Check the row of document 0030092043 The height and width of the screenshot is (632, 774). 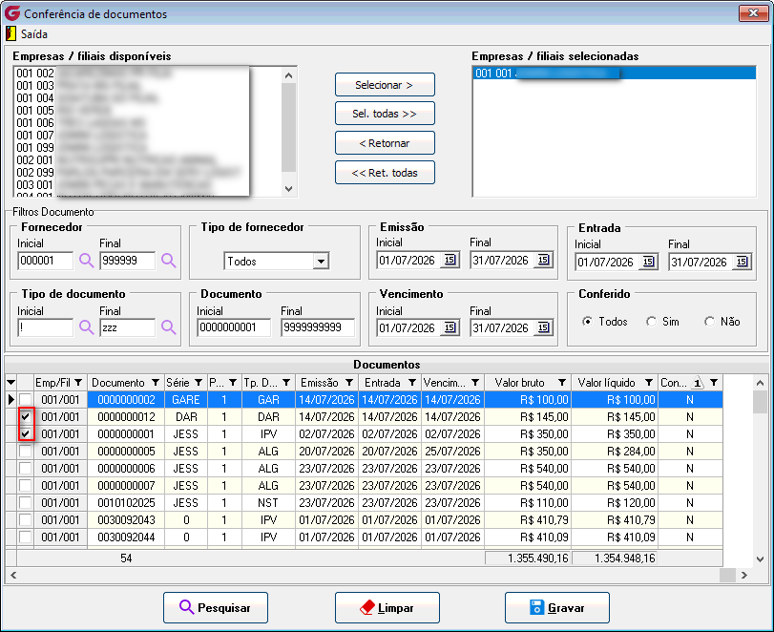(x=25, y=520)
